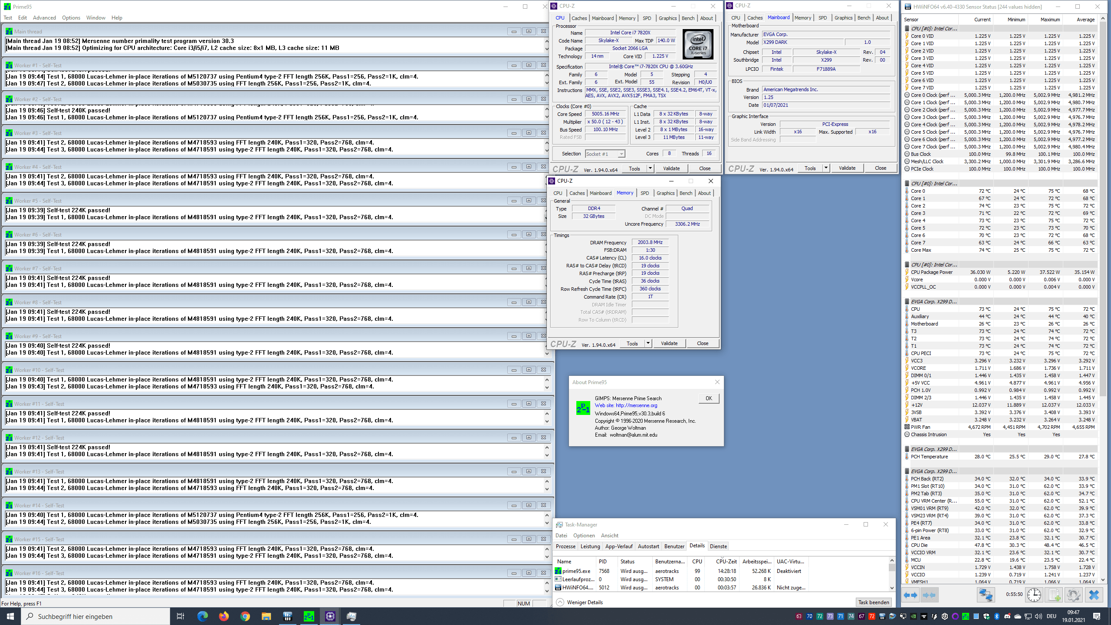Switch to Caches tab in CPU-Z CPU window
Image resolution: width=1111 pixels, height=625 pixels.
click(x=579, y=18)
